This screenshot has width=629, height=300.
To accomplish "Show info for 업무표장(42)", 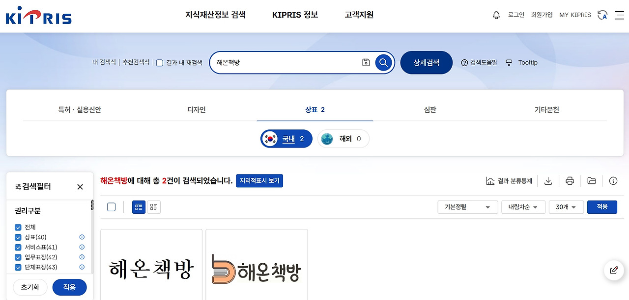I will (82, 257).
